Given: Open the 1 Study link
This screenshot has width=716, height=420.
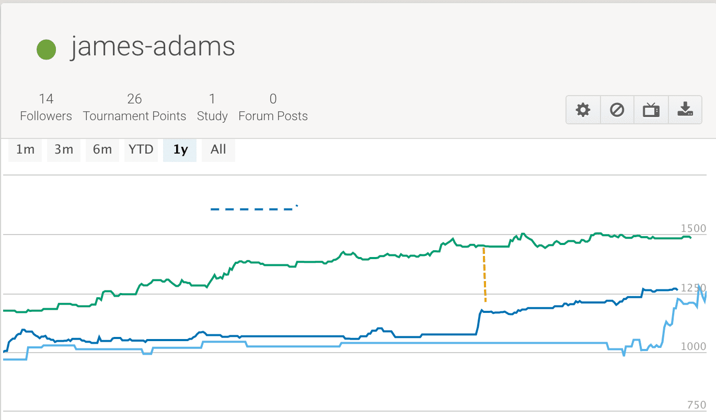Looking at the screenshot, I should point(212,108).
